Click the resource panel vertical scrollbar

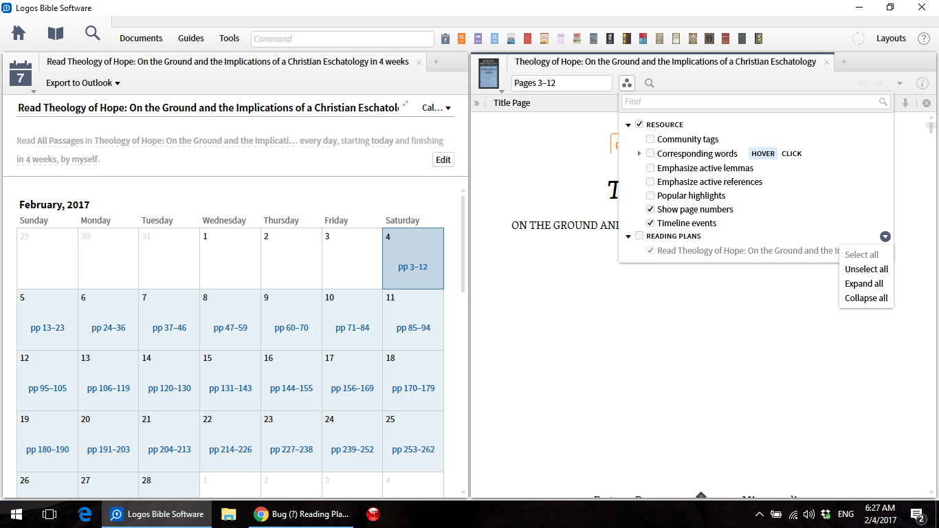(x=931, y=126)
